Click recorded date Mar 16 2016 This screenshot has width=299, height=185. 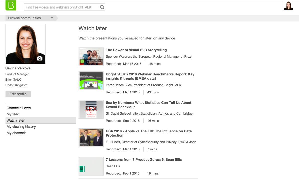point(132,64)
